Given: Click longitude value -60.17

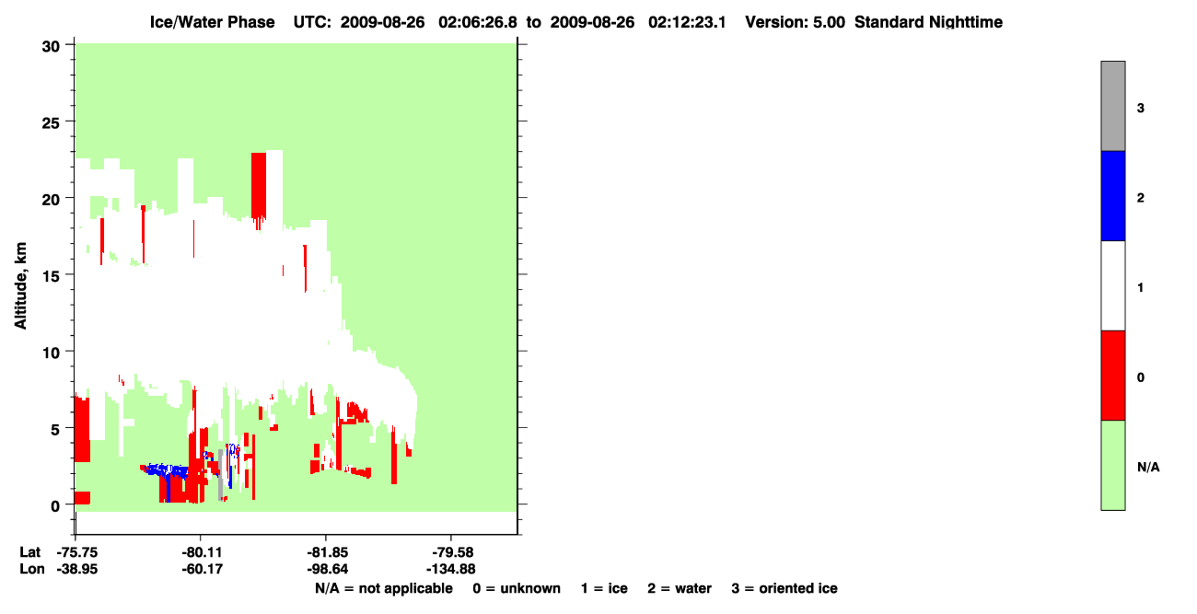Looking at the screenshot, I should pyautogui.click(x=201, y=570).
